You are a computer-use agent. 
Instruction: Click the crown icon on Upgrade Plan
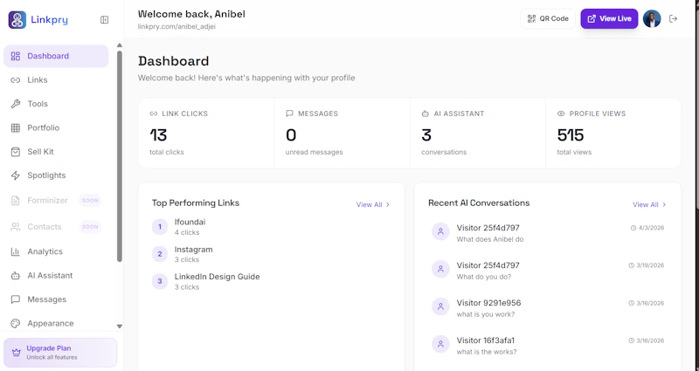click(x=17, y=353)
